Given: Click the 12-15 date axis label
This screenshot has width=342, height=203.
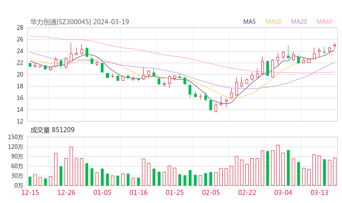Looking at the screenshot, I should click(x=30, y=192).
